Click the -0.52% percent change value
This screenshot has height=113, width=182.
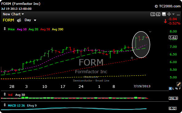point(174,23)
